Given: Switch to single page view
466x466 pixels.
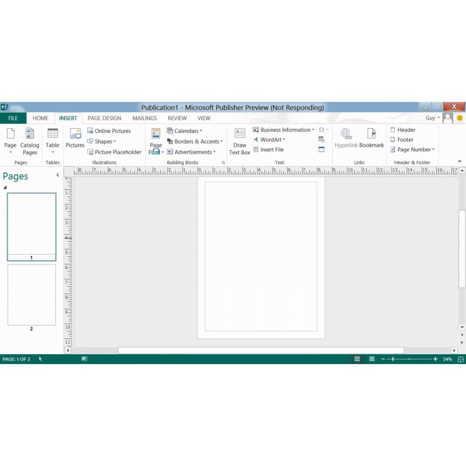Looking at the screenshot, I should (357, 359).
